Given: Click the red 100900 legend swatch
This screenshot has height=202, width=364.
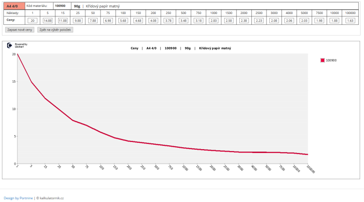Looking at the screenshot, I should (x=322, y=60).
